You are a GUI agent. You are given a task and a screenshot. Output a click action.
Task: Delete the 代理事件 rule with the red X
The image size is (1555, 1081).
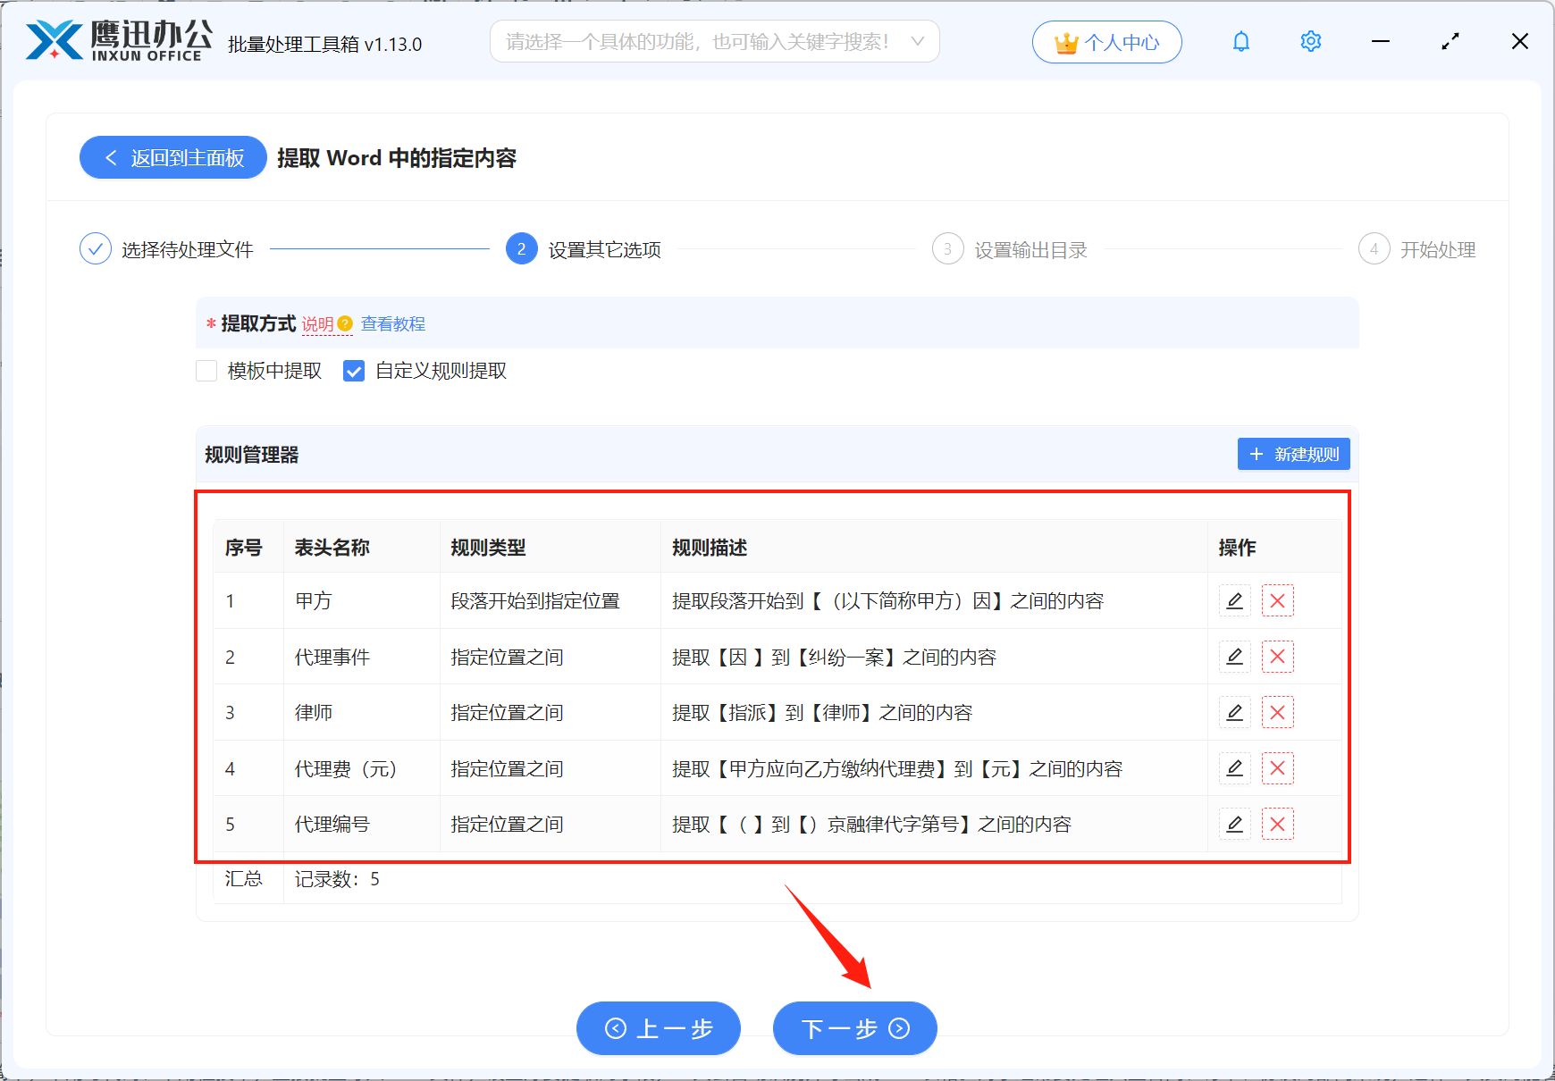point(1278,657)
